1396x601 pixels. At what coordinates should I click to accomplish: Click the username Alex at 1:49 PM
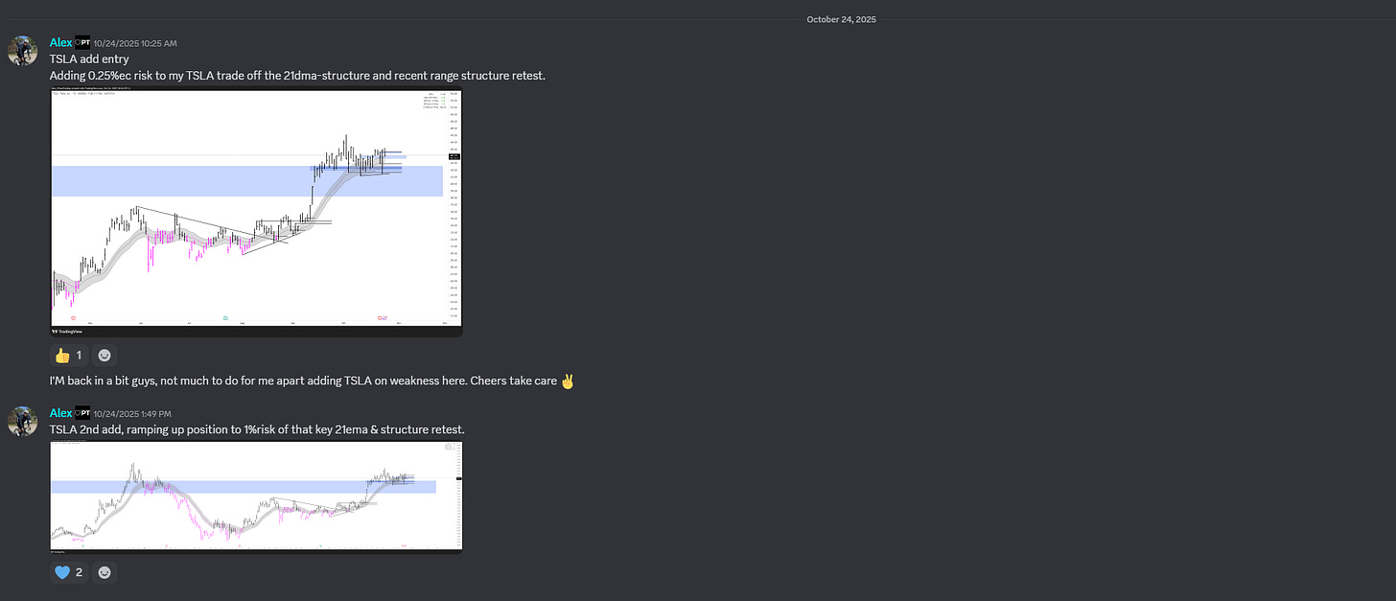pos(60,413)
